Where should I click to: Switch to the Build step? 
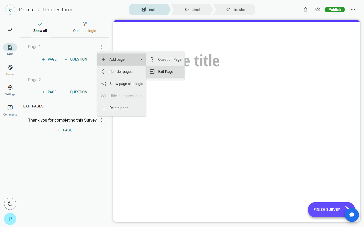[x=149, y=10]
